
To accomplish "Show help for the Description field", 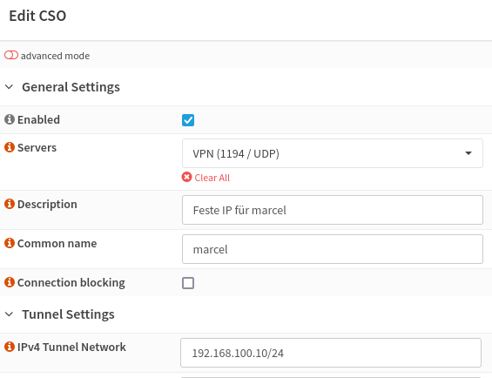I will tap(10, 204).
